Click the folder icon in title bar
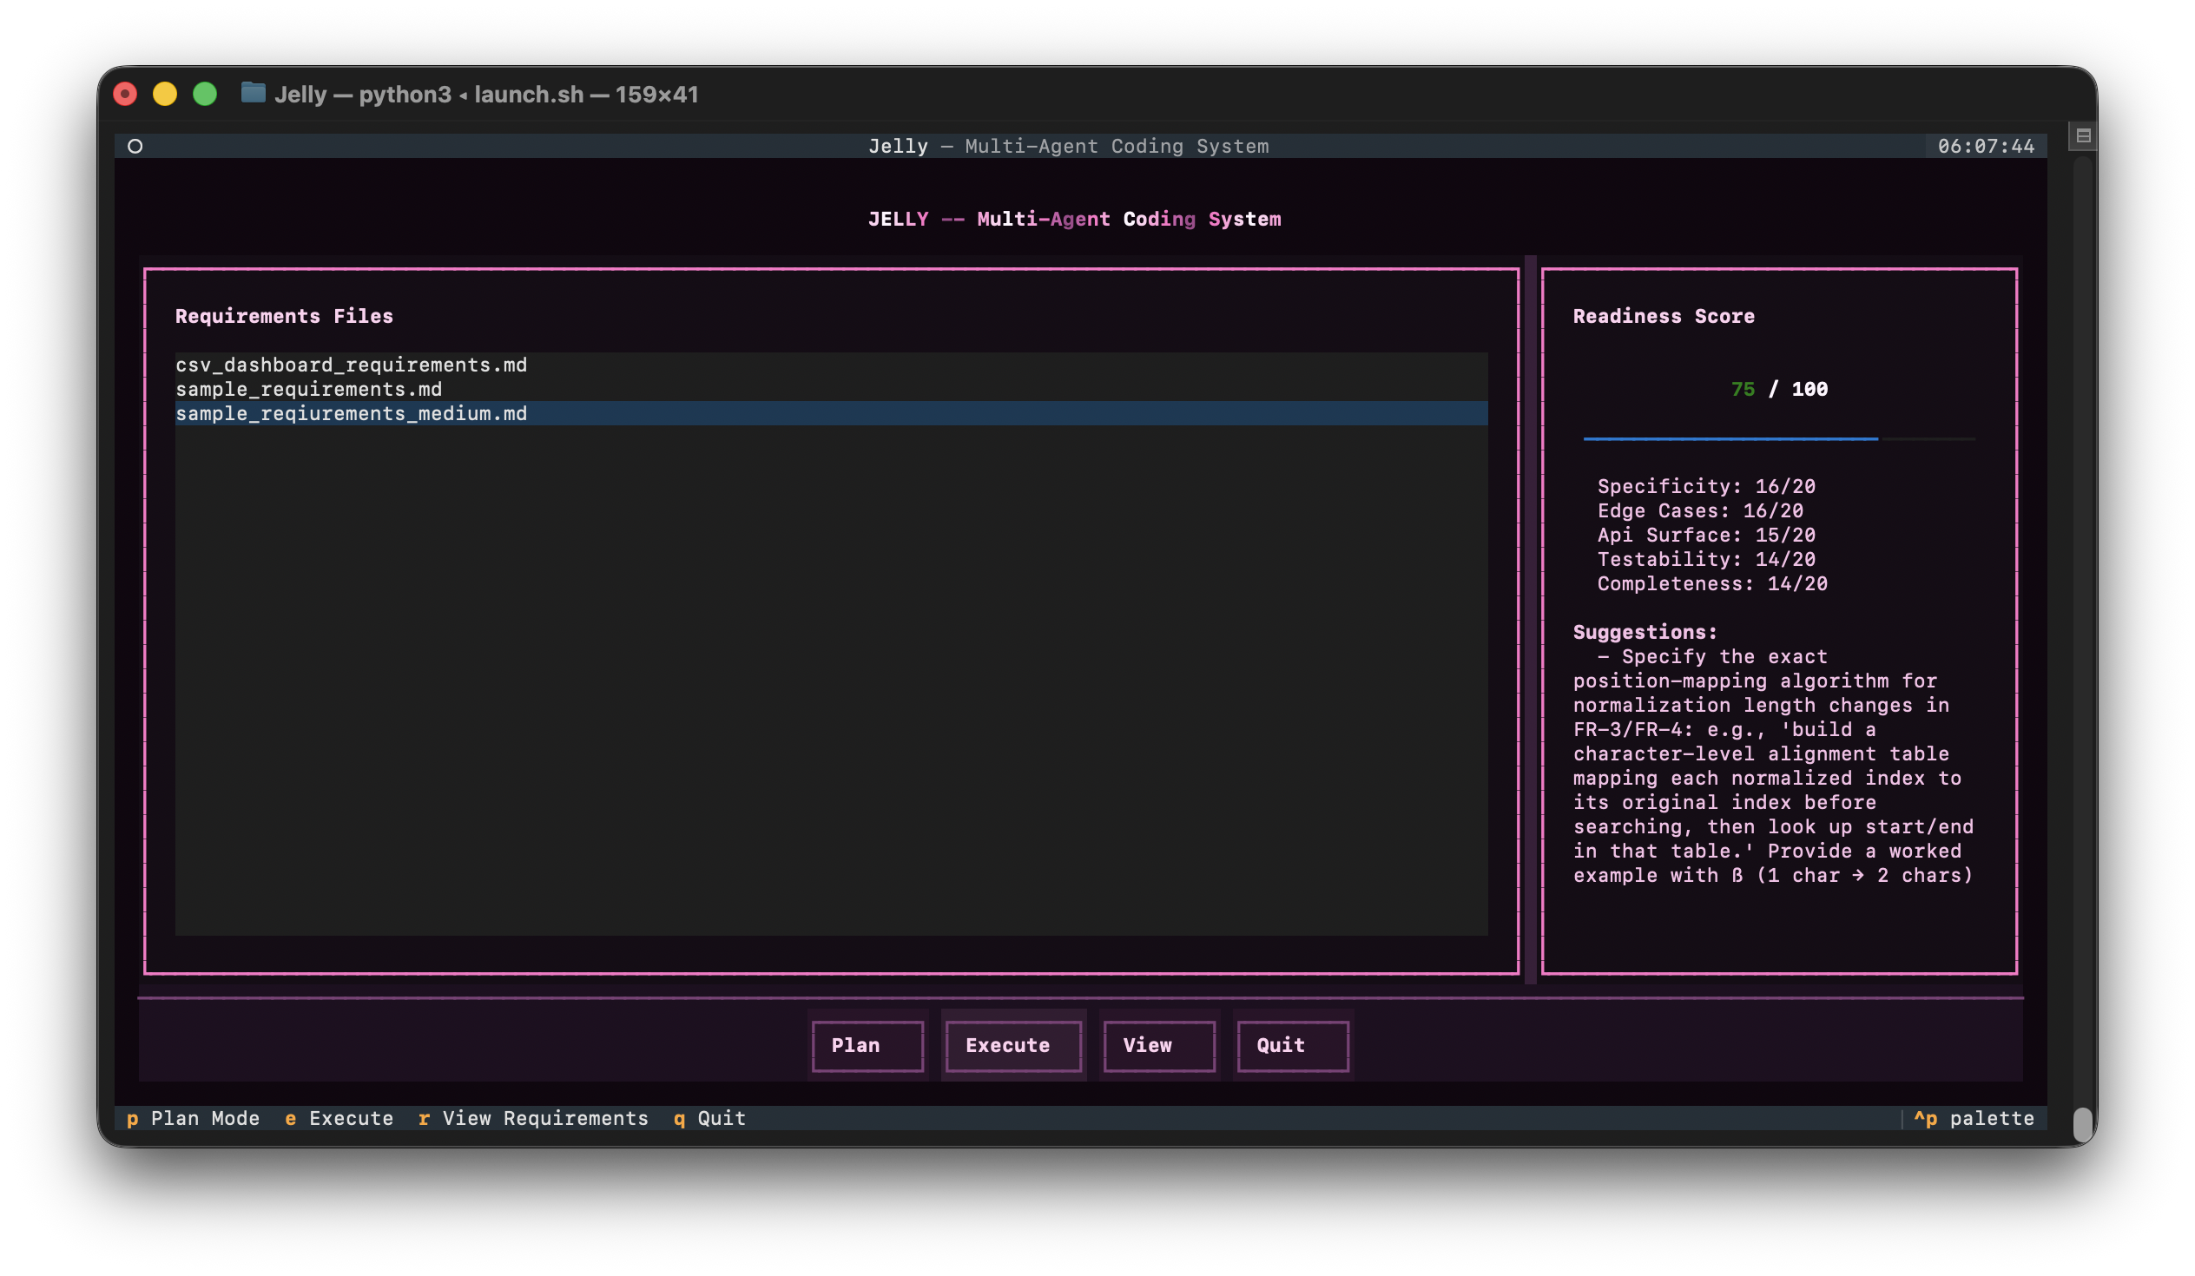 click(253, 92)
